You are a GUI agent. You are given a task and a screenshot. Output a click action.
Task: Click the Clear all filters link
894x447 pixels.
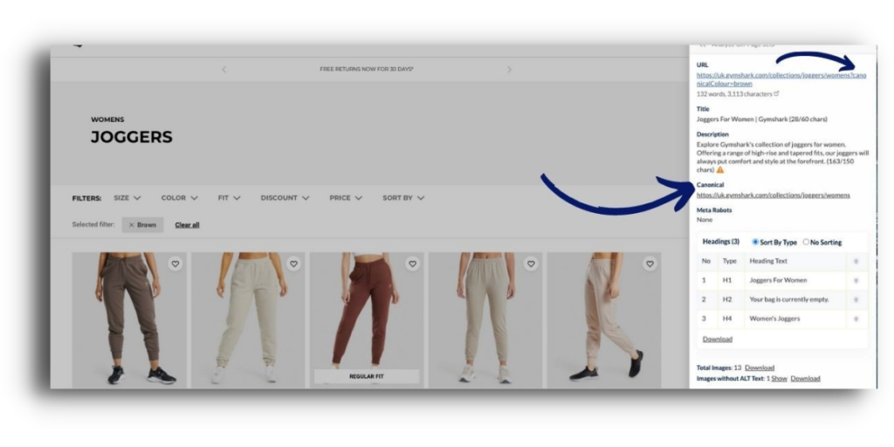coord(187,225)
